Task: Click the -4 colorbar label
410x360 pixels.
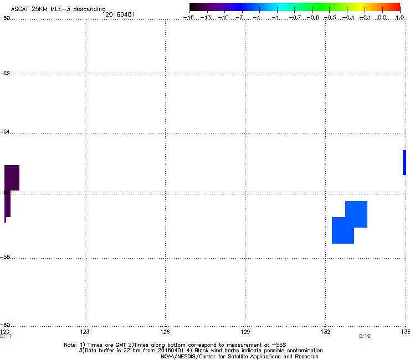Action: [257, 18]
